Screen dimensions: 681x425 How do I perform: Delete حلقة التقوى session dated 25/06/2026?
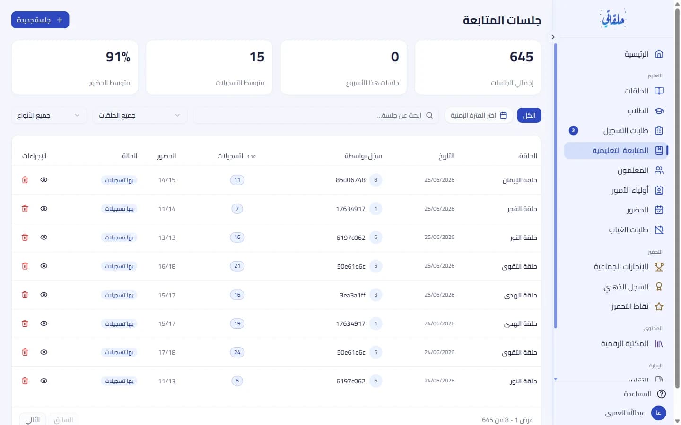pos(25,266)
